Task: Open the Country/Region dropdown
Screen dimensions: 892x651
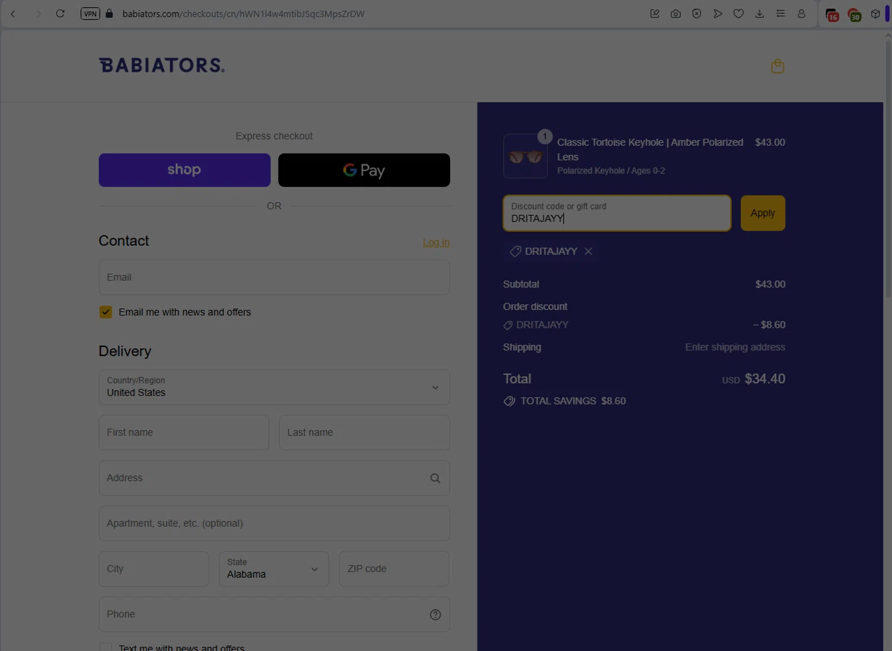Action: [274, 387]
